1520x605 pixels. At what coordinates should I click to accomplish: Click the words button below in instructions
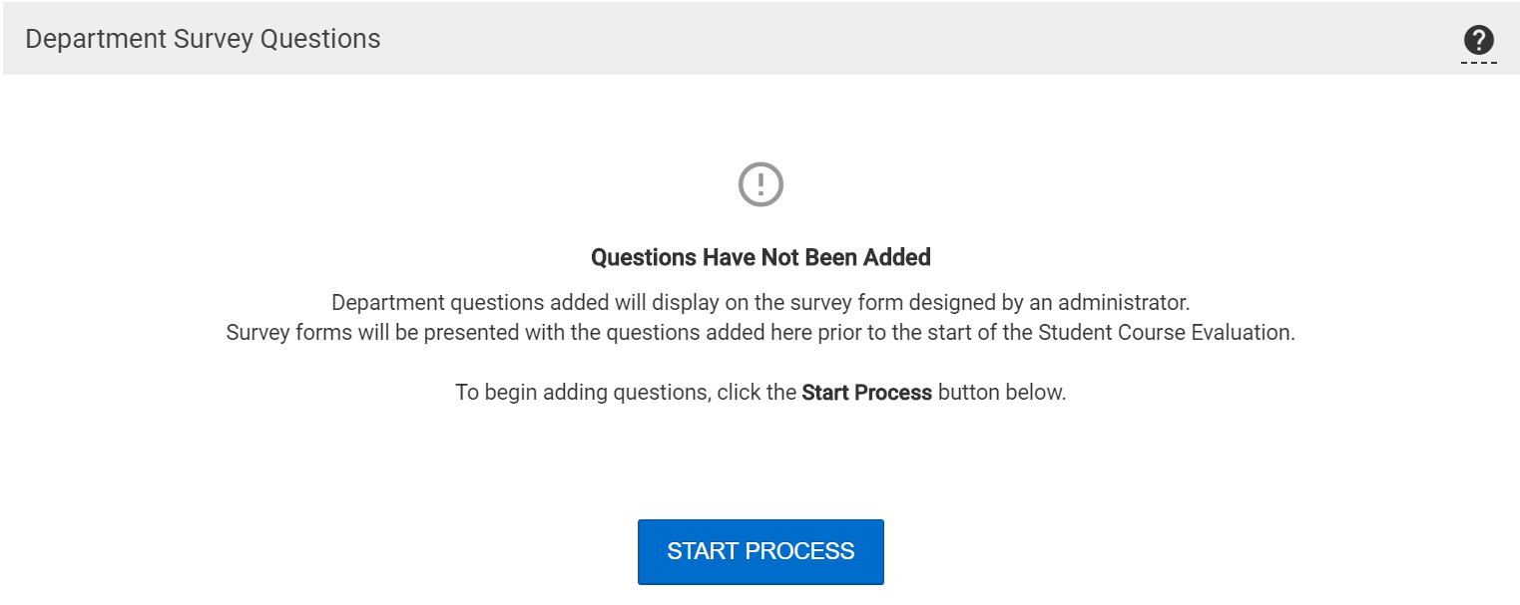click(x=1002, y=393)
